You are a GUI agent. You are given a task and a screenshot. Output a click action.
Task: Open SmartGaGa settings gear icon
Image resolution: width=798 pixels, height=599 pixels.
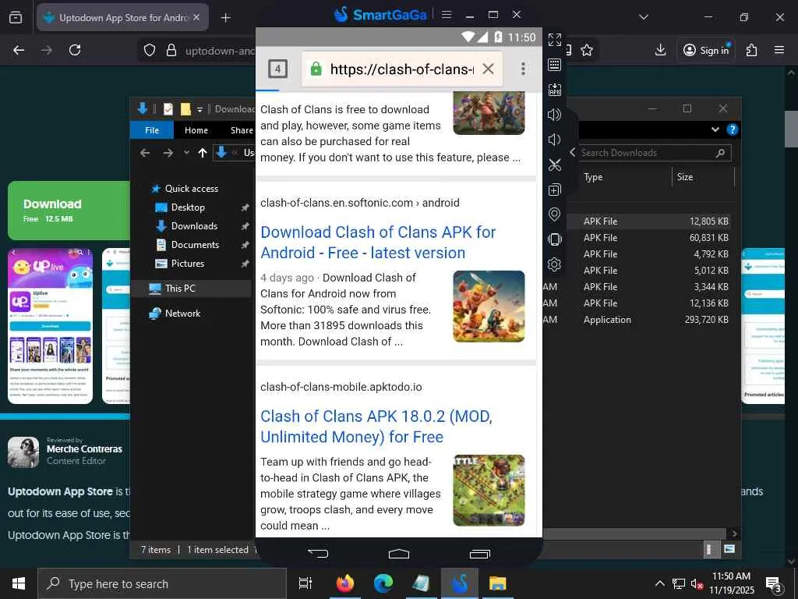pos(555,264)
